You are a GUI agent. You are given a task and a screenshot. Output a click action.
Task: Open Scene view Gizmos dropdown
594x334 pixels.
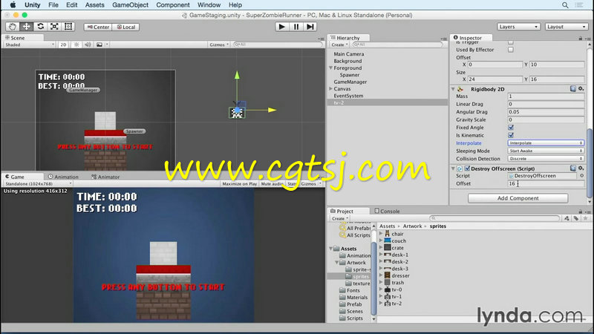point(218,45)
